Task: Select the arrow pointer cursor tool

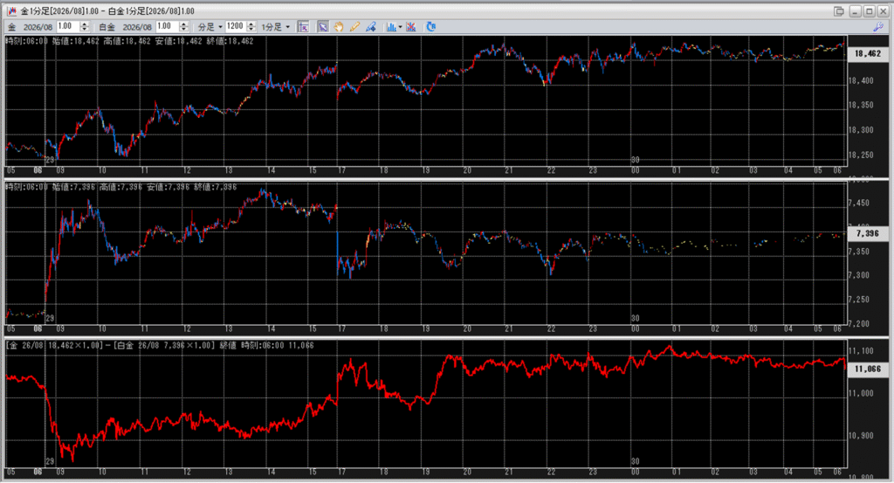Action: pos(322,27)
